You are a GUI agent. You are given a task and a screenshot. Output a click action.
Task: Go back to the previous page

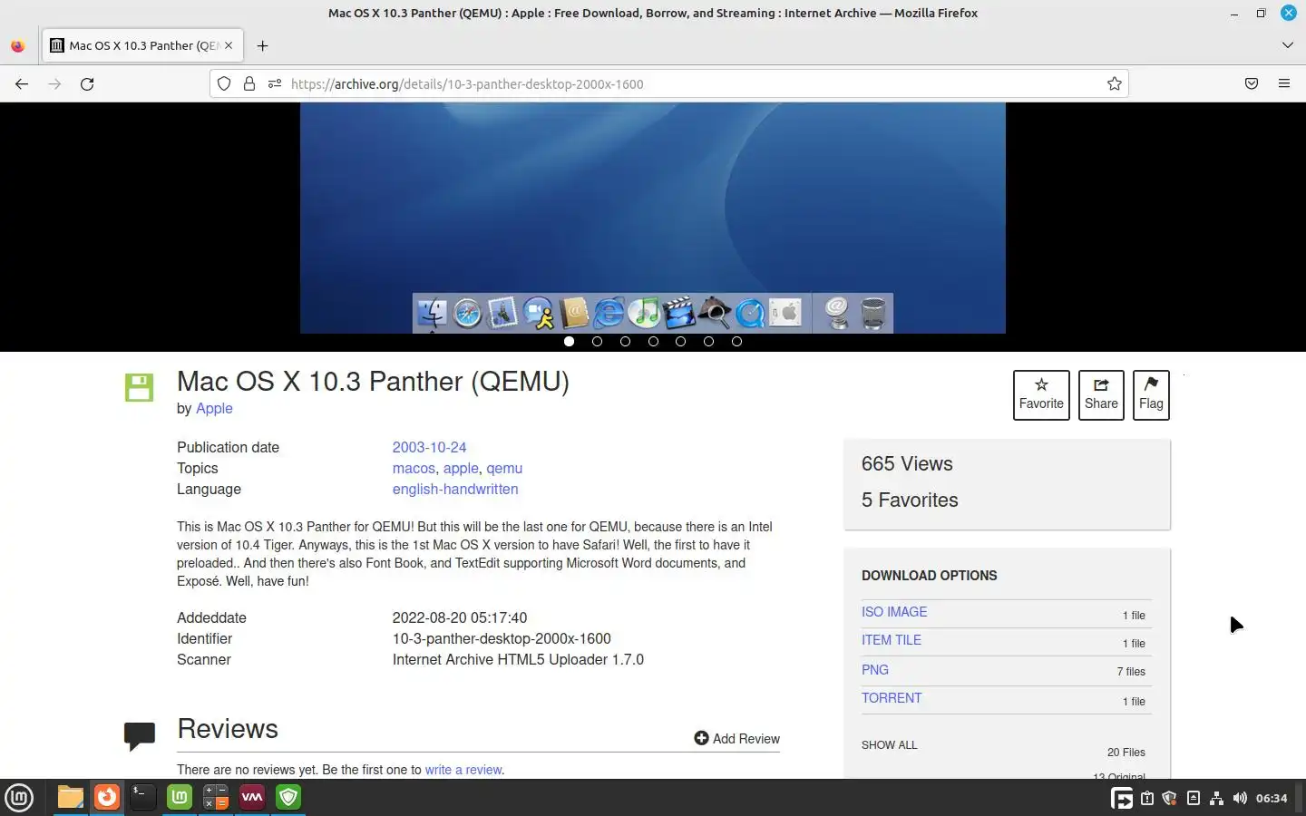click(x=22, y=83)
